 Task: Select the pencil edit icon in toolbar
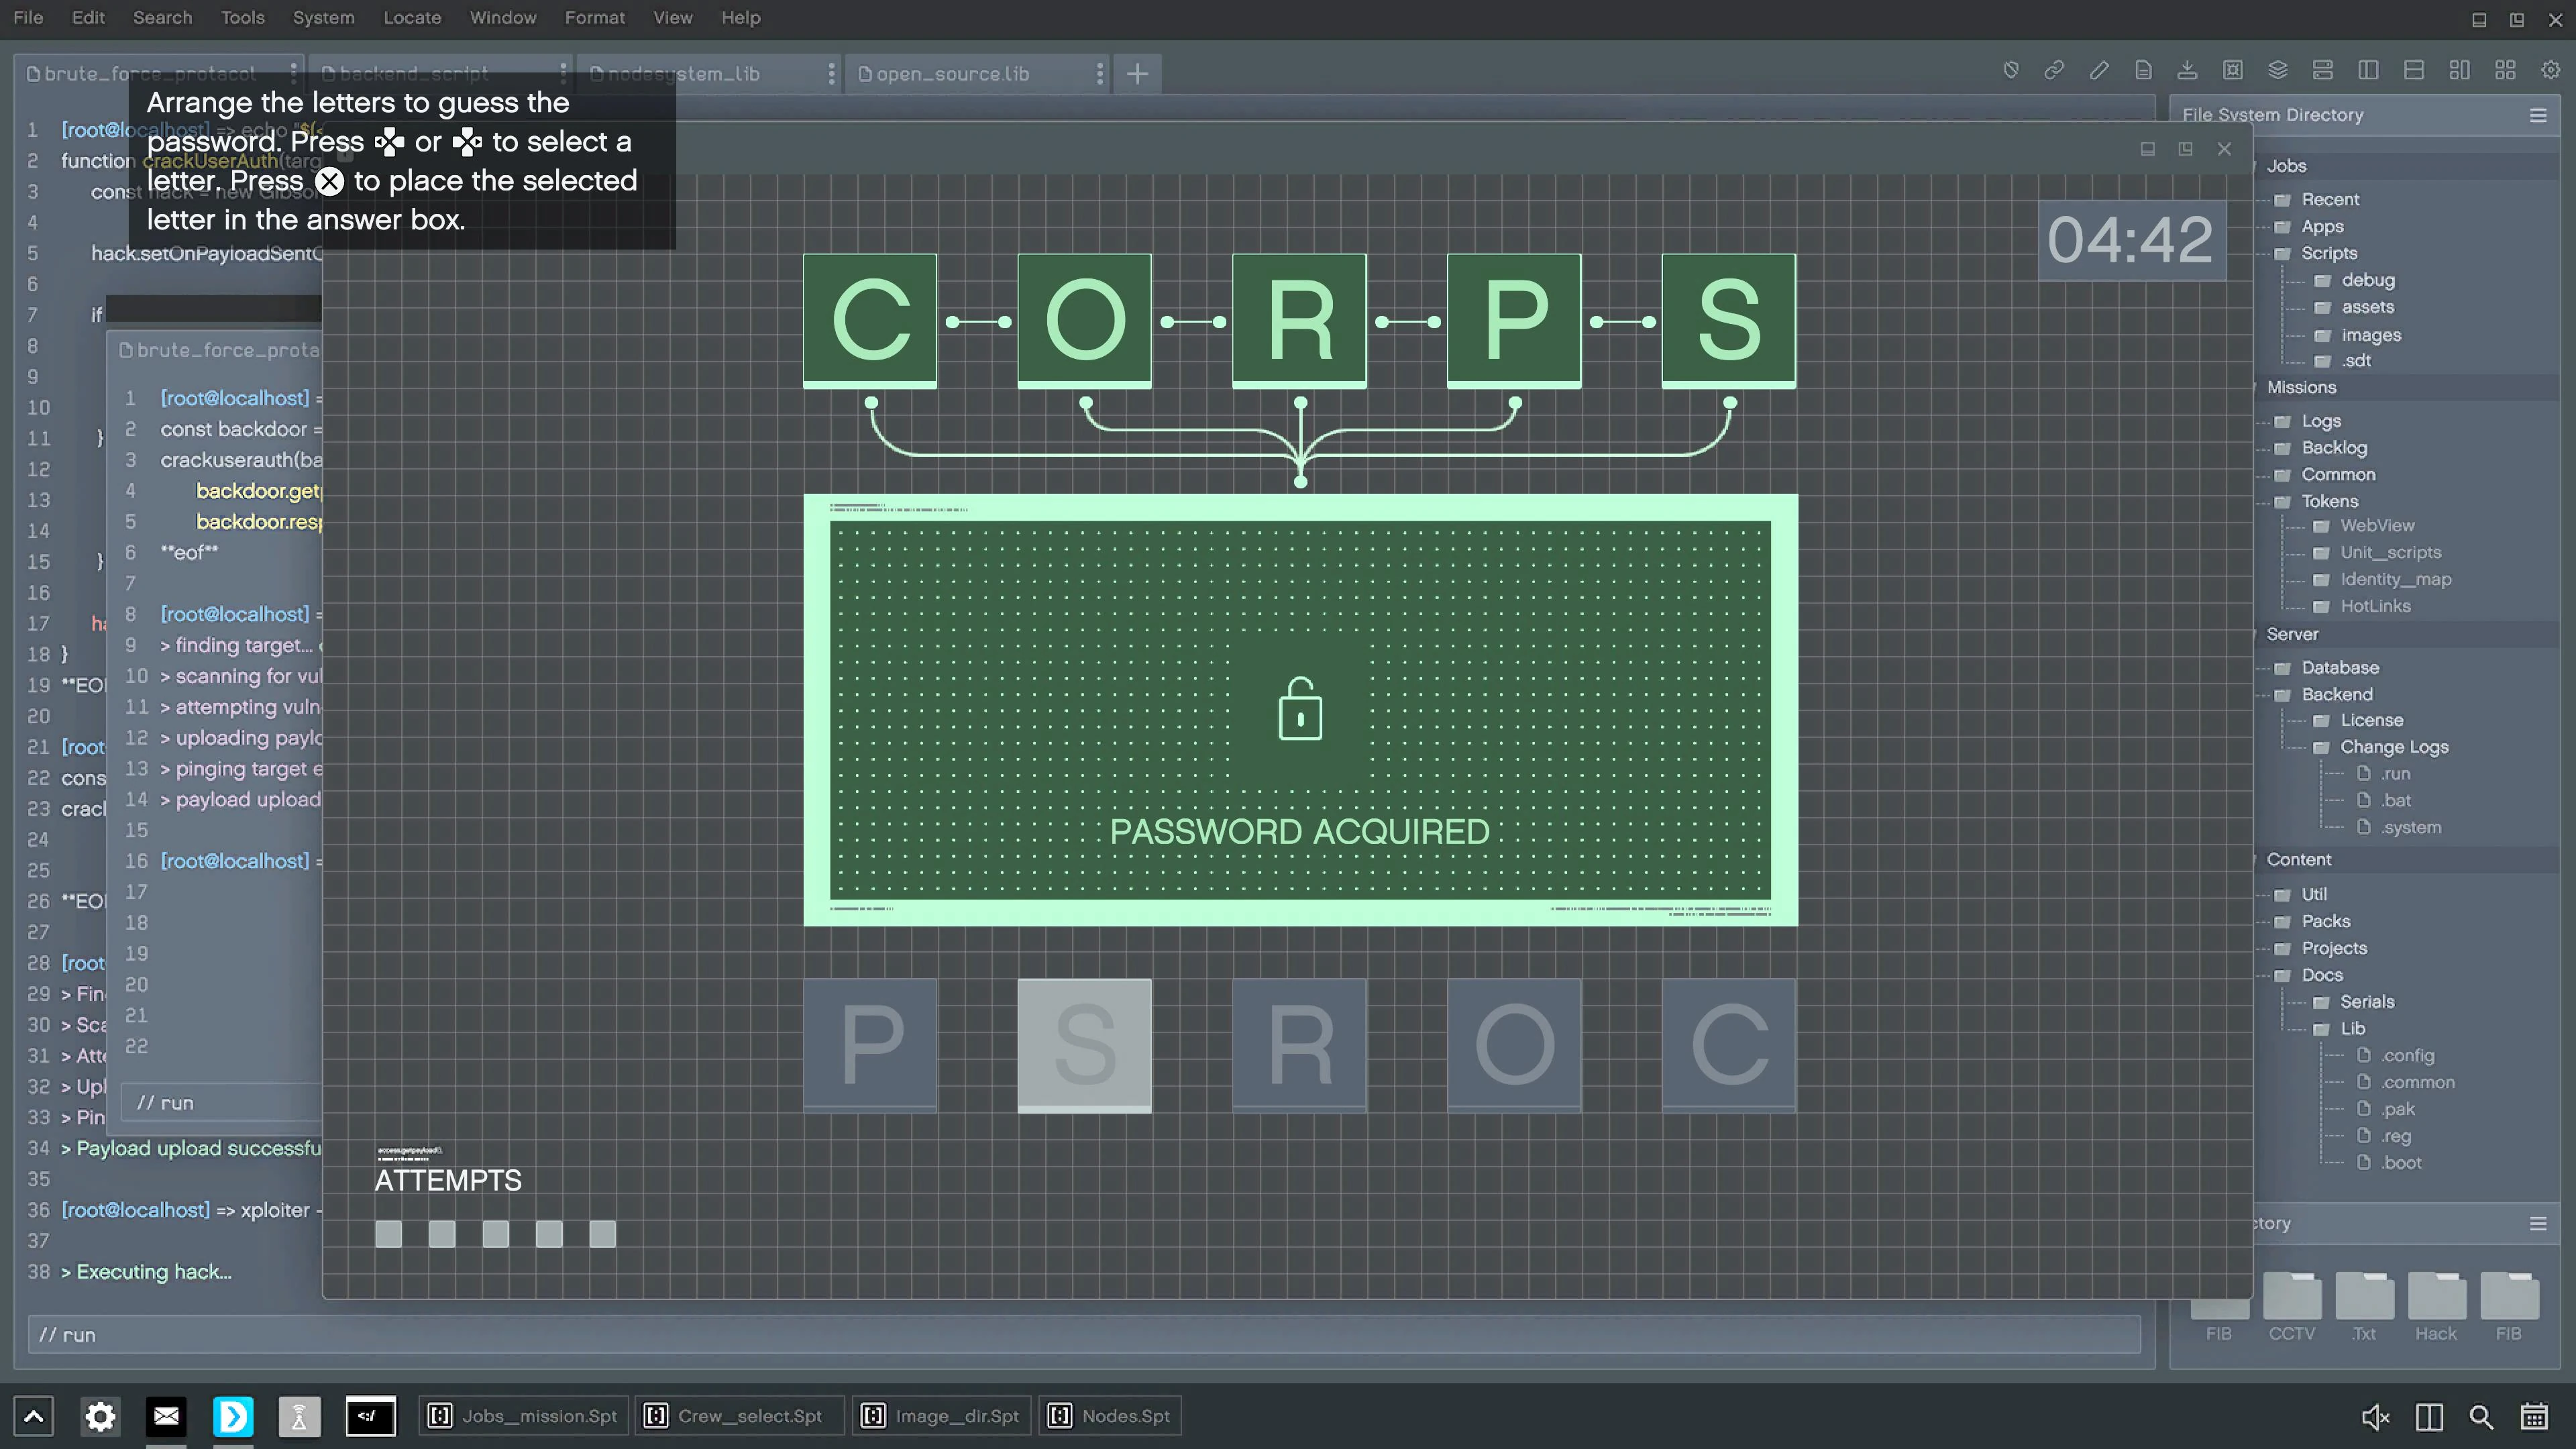[x=2099, y=70]
